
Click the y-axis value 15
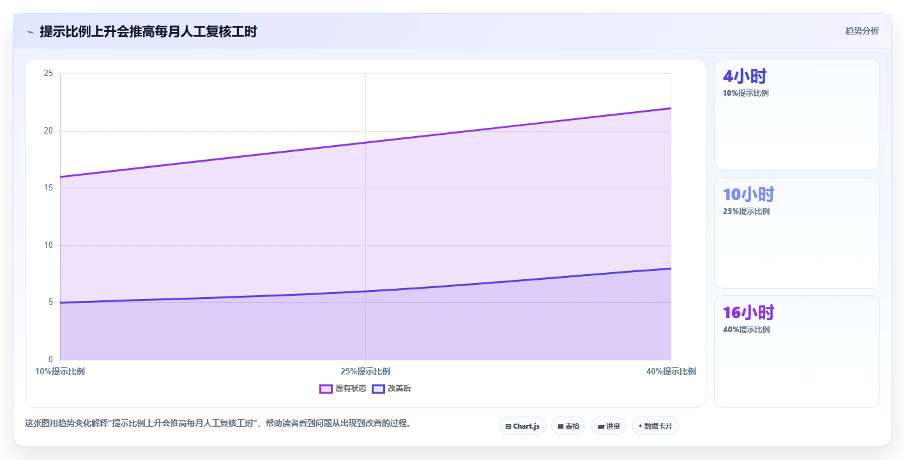click(x=48, y=188)
